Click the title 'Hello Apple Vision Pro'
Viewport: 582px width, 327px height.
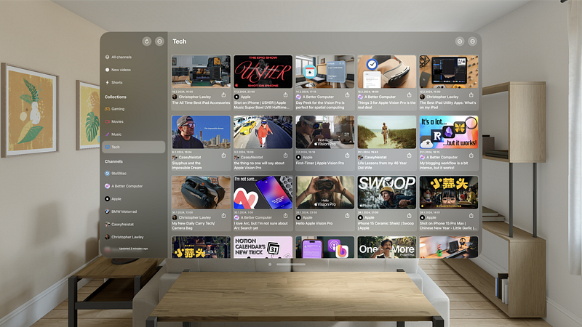tap(314, 223)
